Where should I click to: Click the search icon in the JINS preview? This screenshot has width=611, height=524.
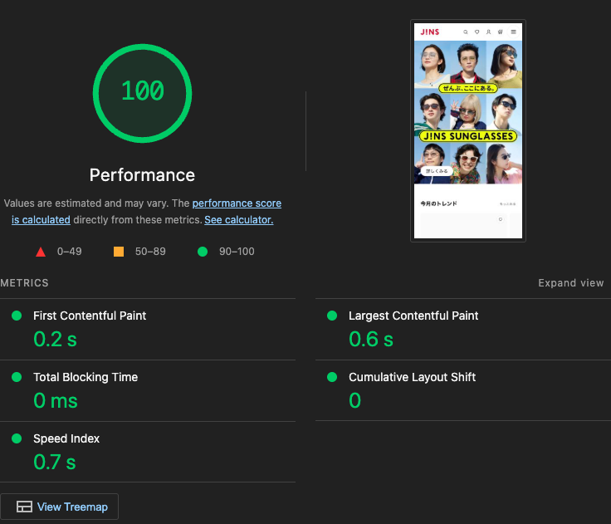click(x=465, y=32)
